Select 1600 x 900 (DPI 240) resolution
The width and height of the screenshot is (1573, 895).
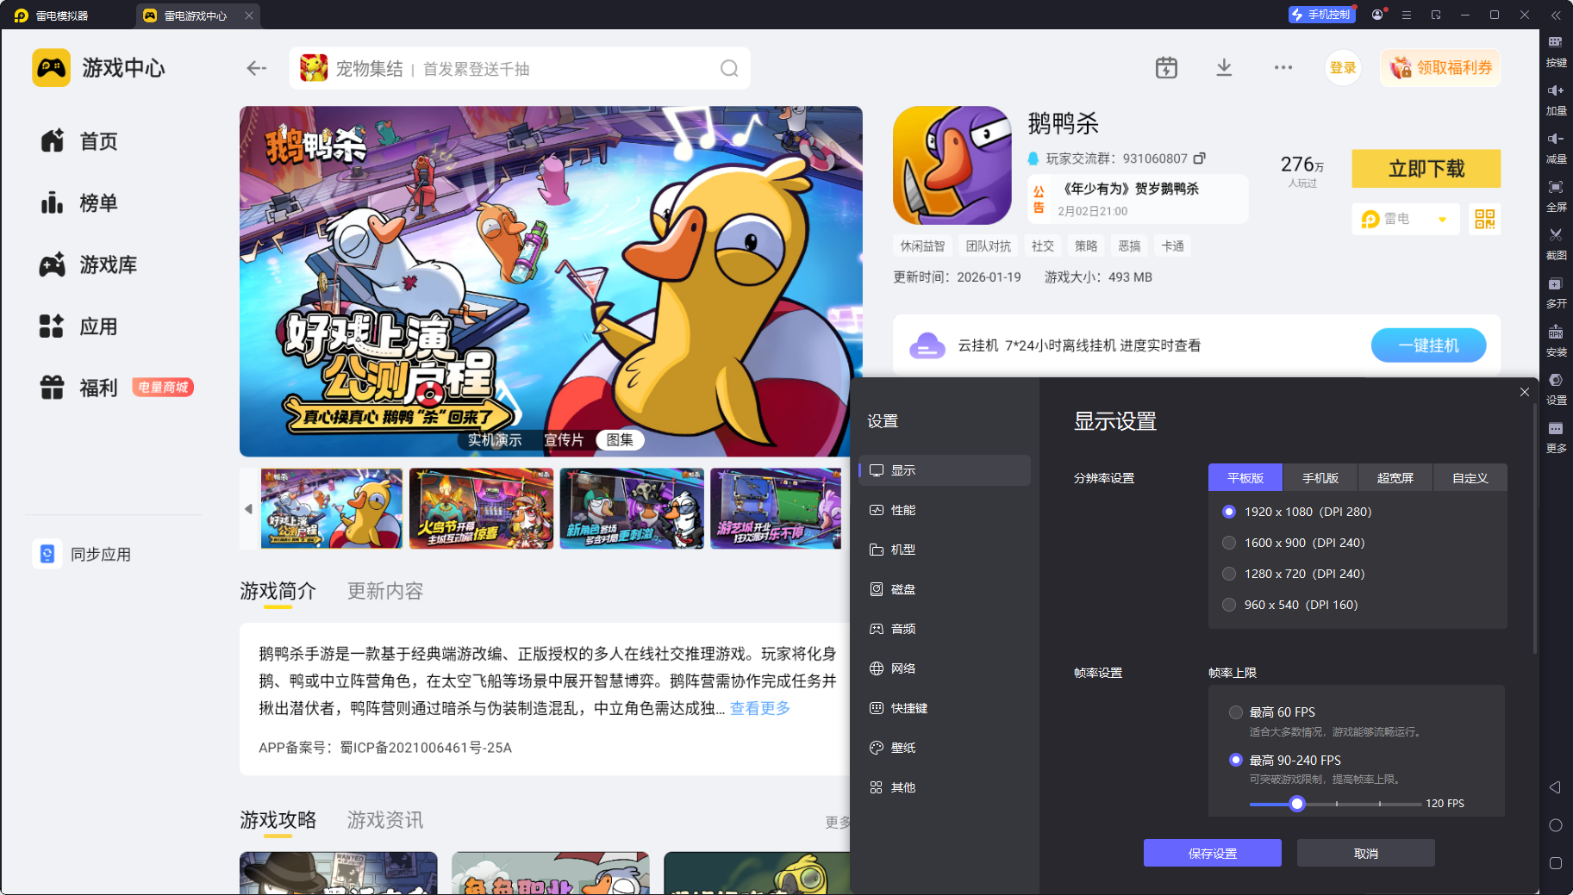coord(1229,543)
